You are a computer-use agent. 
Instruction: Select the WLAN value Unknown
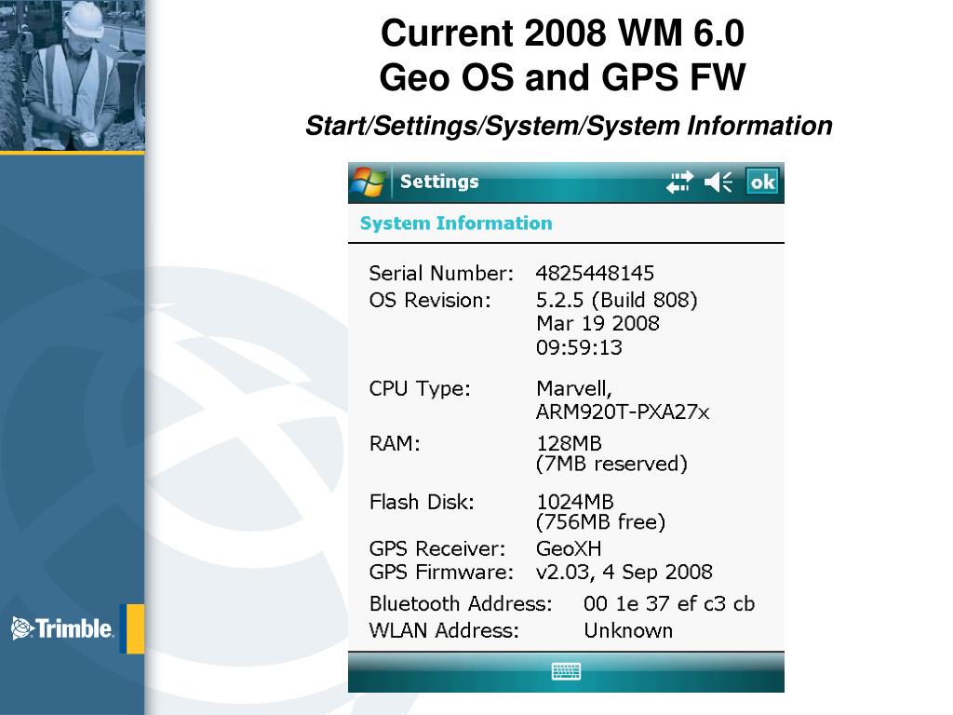628,630
